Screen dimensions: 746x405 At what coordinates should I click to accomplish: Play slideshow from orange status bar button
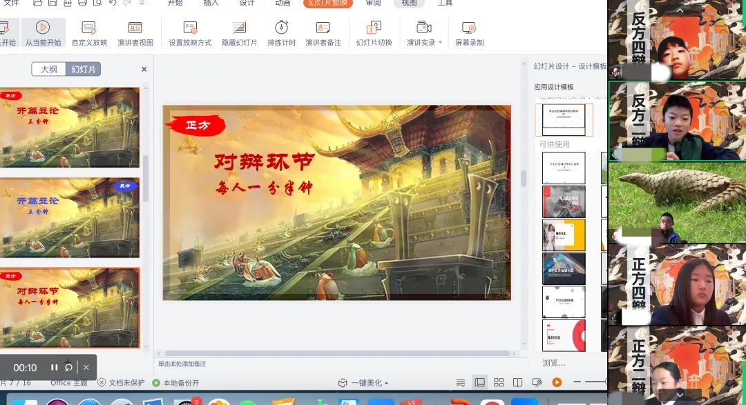coord(557,383)
